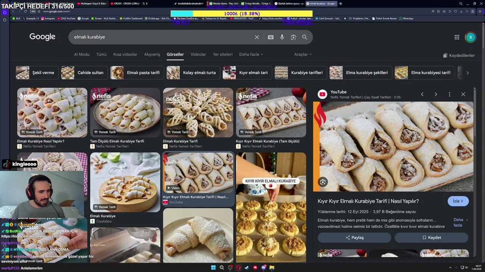Open the Google apps grid
This screenshot has width=485, height=272.
457,37
